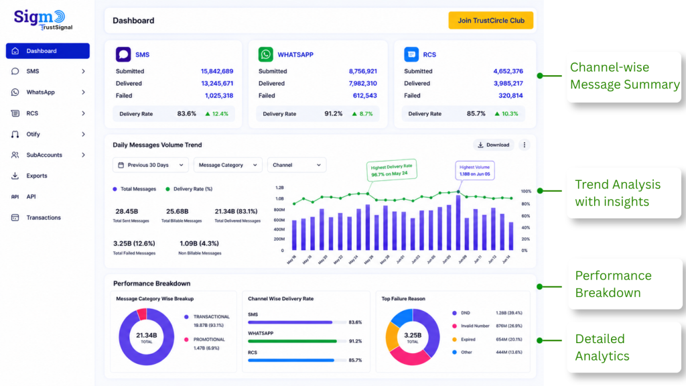Open the WHATSAPP channel card title
The width and height of the screenshot is (686, 386).
pos(295,55)
